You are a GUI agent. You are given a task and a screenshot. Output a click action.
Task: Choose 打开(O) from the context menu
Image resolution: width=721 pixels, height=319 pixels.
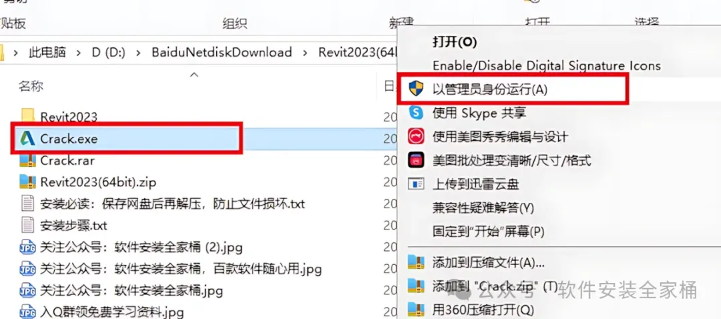(455, 42)
